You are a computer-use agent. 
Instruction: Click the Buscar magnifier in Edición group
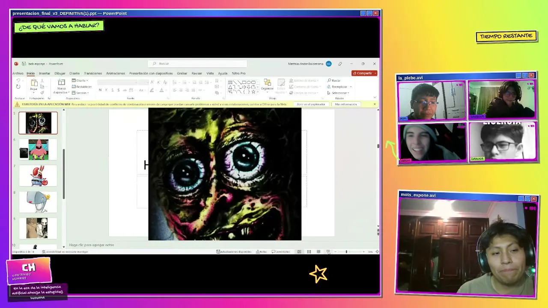(329, 80)
